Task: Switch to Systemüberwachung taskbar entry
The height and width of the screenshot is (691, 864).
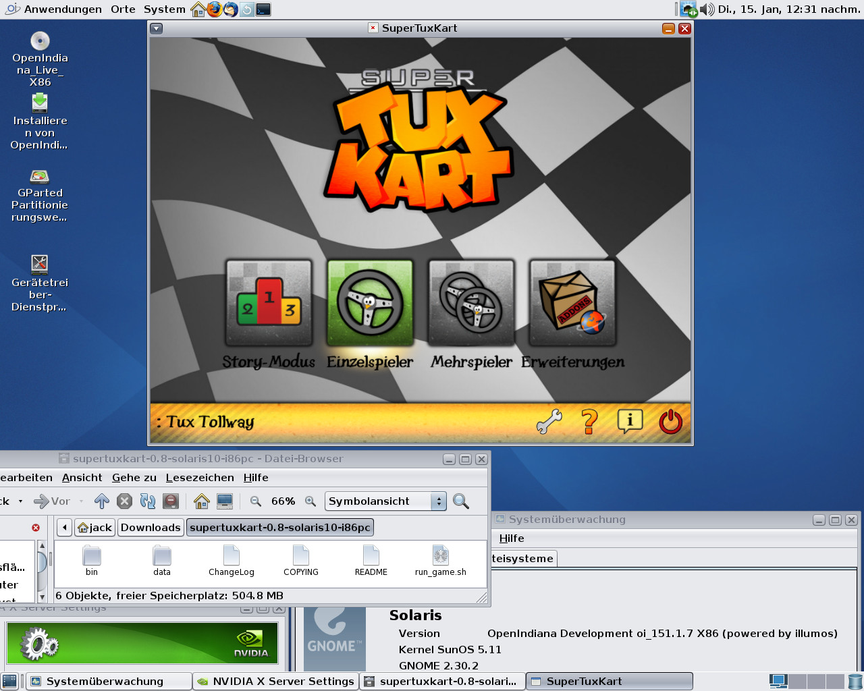Action: tap(108, 682)
